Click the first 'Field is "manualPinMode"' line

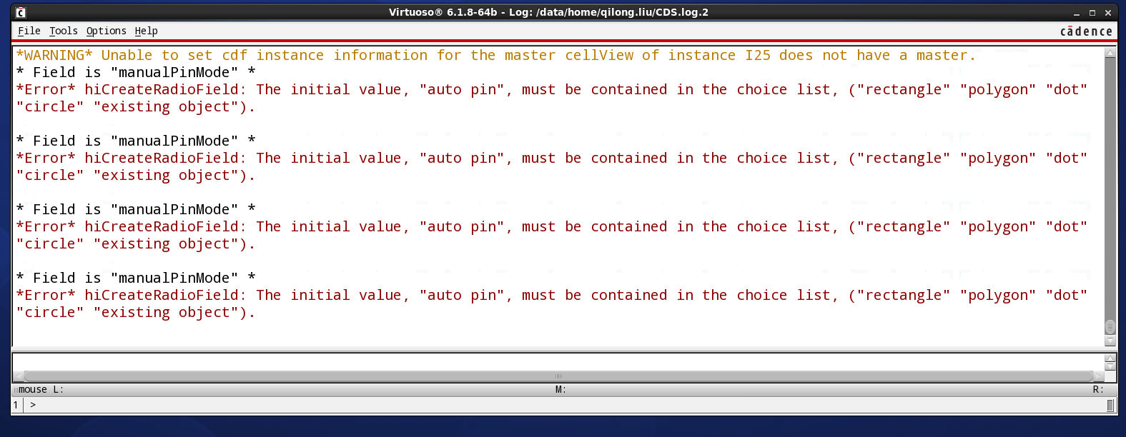point(136,72)
